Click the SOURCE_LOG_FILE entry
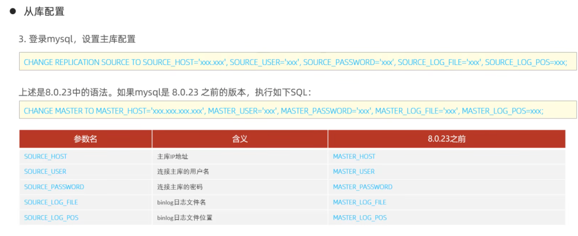This screenshot has width=578, height=236. click(x=51, y=202)
